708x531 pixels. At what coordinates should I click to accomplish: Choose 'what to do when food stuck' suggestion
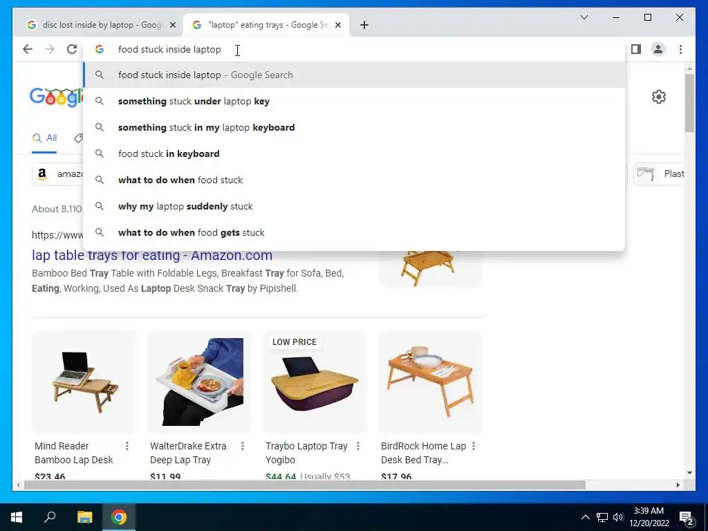[355, 180]
